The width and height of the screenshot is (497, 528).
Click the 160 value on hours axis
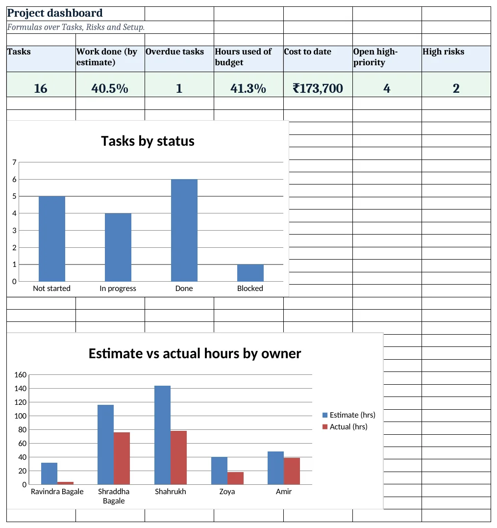tap(20, 375)
